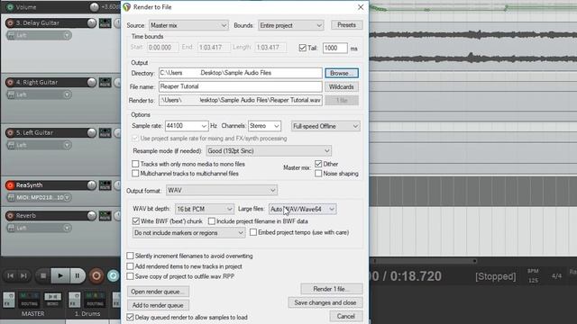Screen dimensions: 577x324
Task: Enable Multichannel tracks to multichannel files
Action: [x=135, y=174]
